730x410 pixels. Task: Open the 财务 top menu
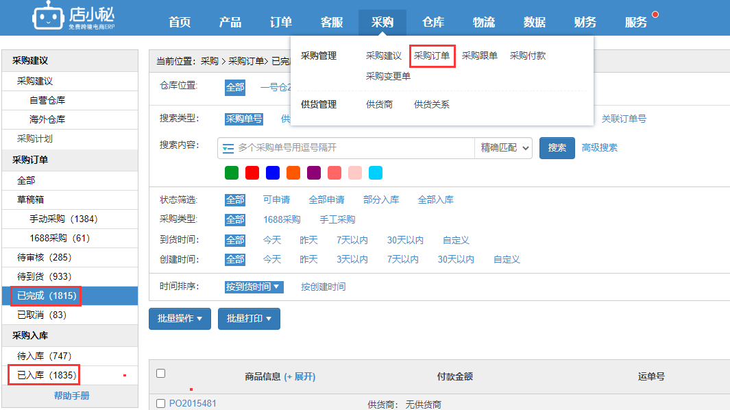point(585,22)
